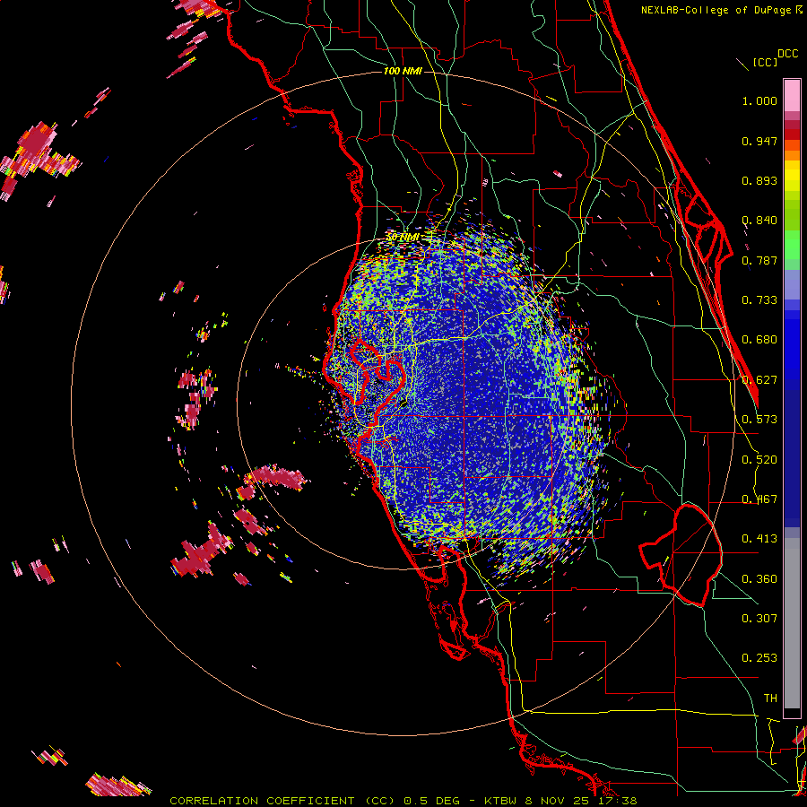Click the Lake Okeechobee outline on map
Screen dimensions: 807x807
682,555
